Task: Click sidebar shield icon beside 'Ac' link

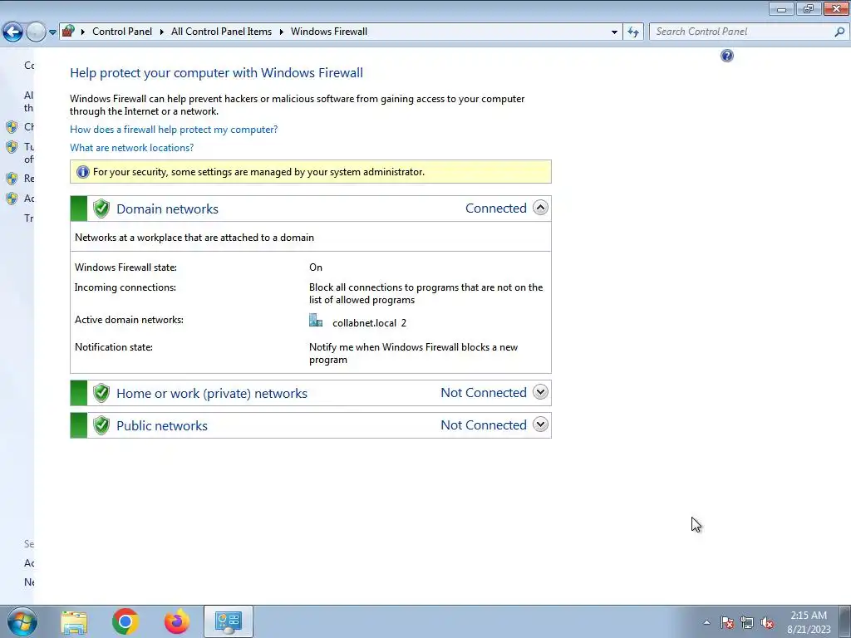Action: coord(12,199)
